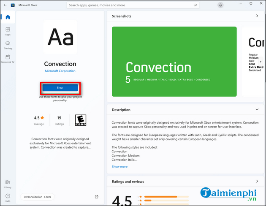Open the green Convection screenshot
Image resolution: width=266 pixels, height=206 pixels.
(174, 62)
